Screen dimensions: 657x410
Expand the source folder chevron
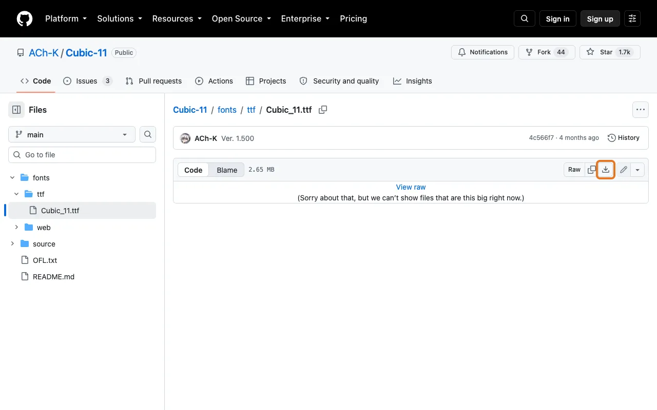[12, 243]
